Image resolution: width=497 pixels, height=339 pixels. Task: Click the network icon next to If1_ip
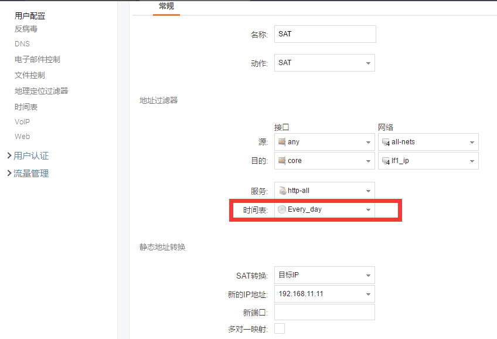coord(386,161)
